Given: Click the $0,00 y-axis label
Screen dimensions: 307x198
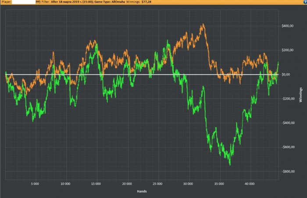Looking at the screenshot, I should coord(286,74).
